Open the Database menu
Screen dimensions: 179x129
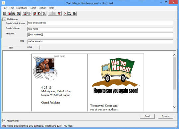(22, 8)
